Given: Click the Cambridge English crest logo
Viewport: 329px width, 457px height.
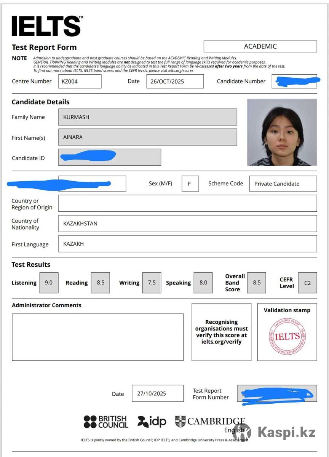Looking at the screenshot, I should coord(180,422).
